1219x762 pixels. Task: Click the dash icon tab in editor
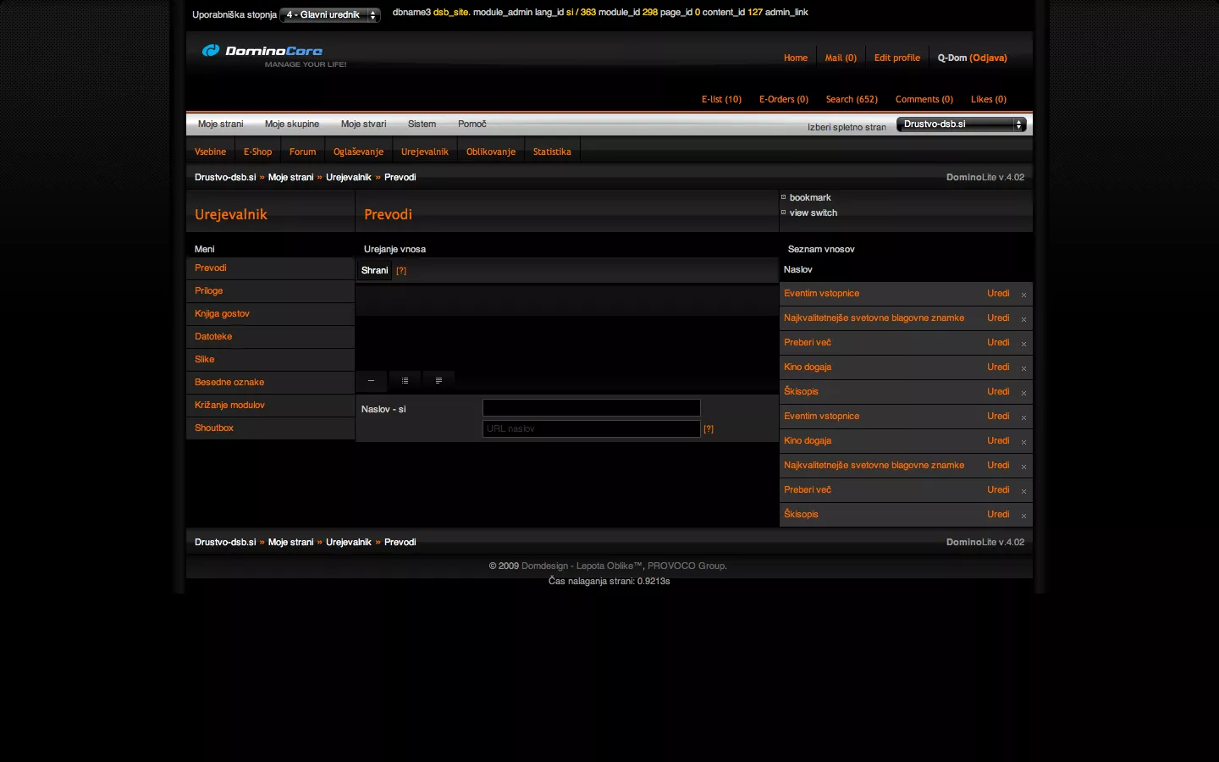coord(371,381)
